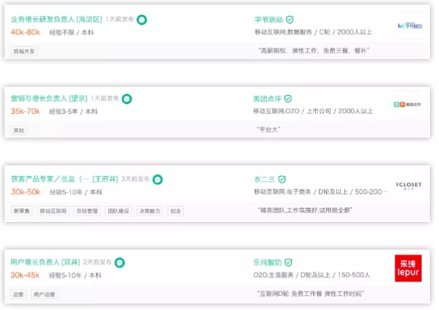Screen dimensions: 439x310
Task: Open the YCLOSET company logo
Action: click(x=409, y=185)
